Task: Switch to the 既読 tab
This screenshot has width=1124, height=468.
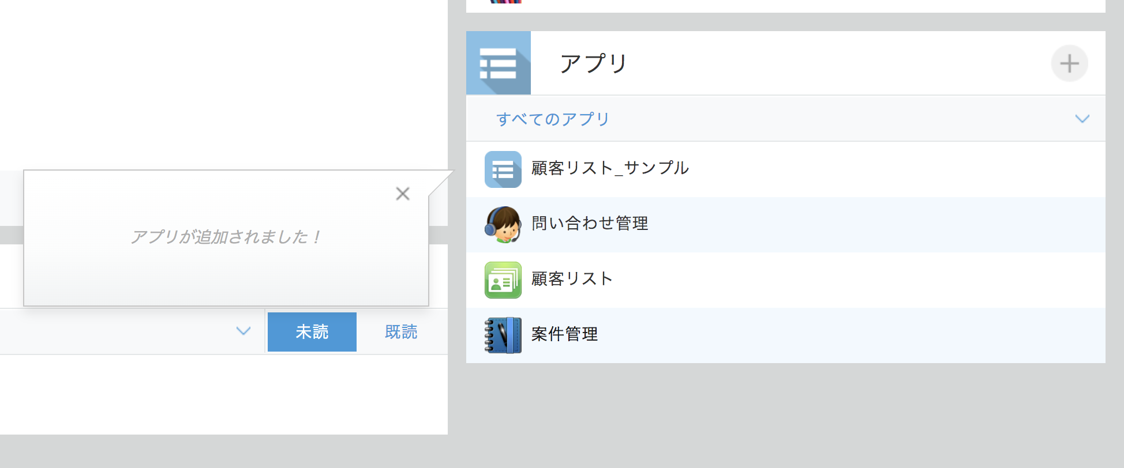Action: click(x=401, y=331)
